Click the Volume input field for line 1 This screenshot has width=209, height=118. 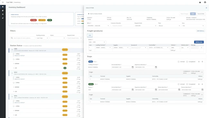[x=175, y=48]
